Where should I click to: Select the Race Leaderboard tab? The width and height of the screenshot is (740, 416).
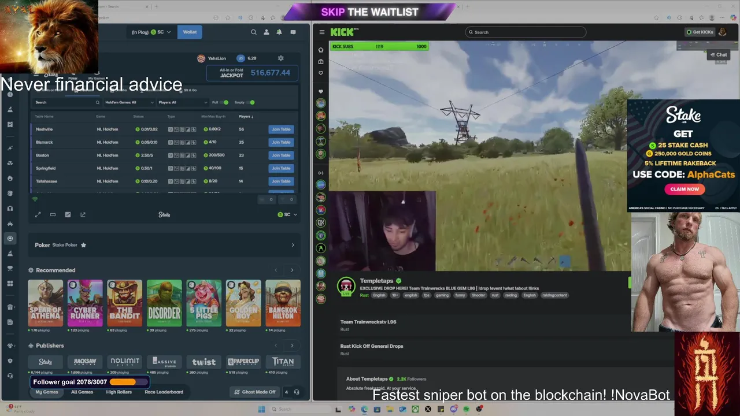[x=164, y=392]
